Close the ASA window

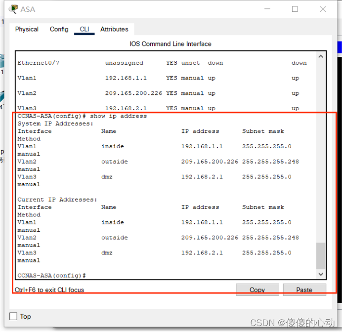click(323, 9)
